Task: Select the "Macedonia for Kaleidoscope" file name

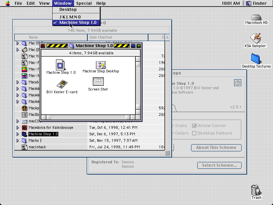Action: click(51, 127)
